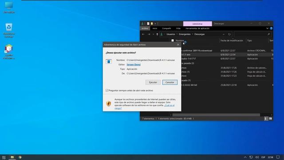
Task: Close the security warning dialog with X
Action: point(178,44)
